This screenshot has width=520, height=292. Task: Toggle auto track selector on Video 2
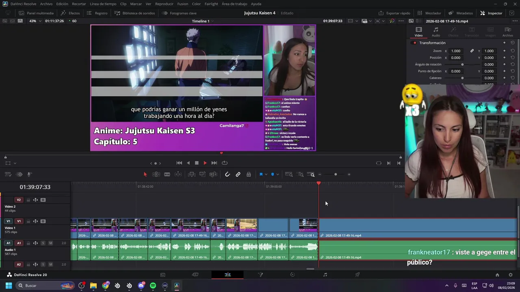point(35,200)
